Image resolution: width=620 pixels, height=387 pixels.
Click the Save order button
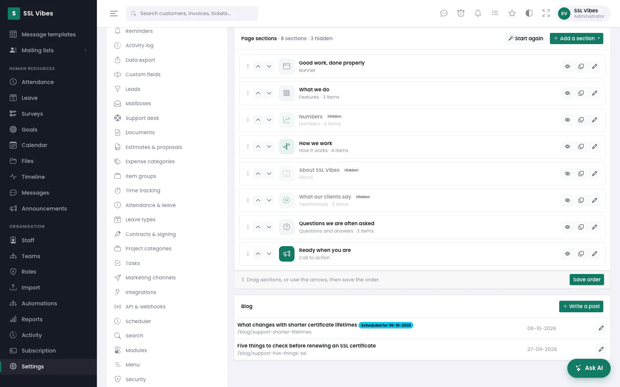pos(587,279)
